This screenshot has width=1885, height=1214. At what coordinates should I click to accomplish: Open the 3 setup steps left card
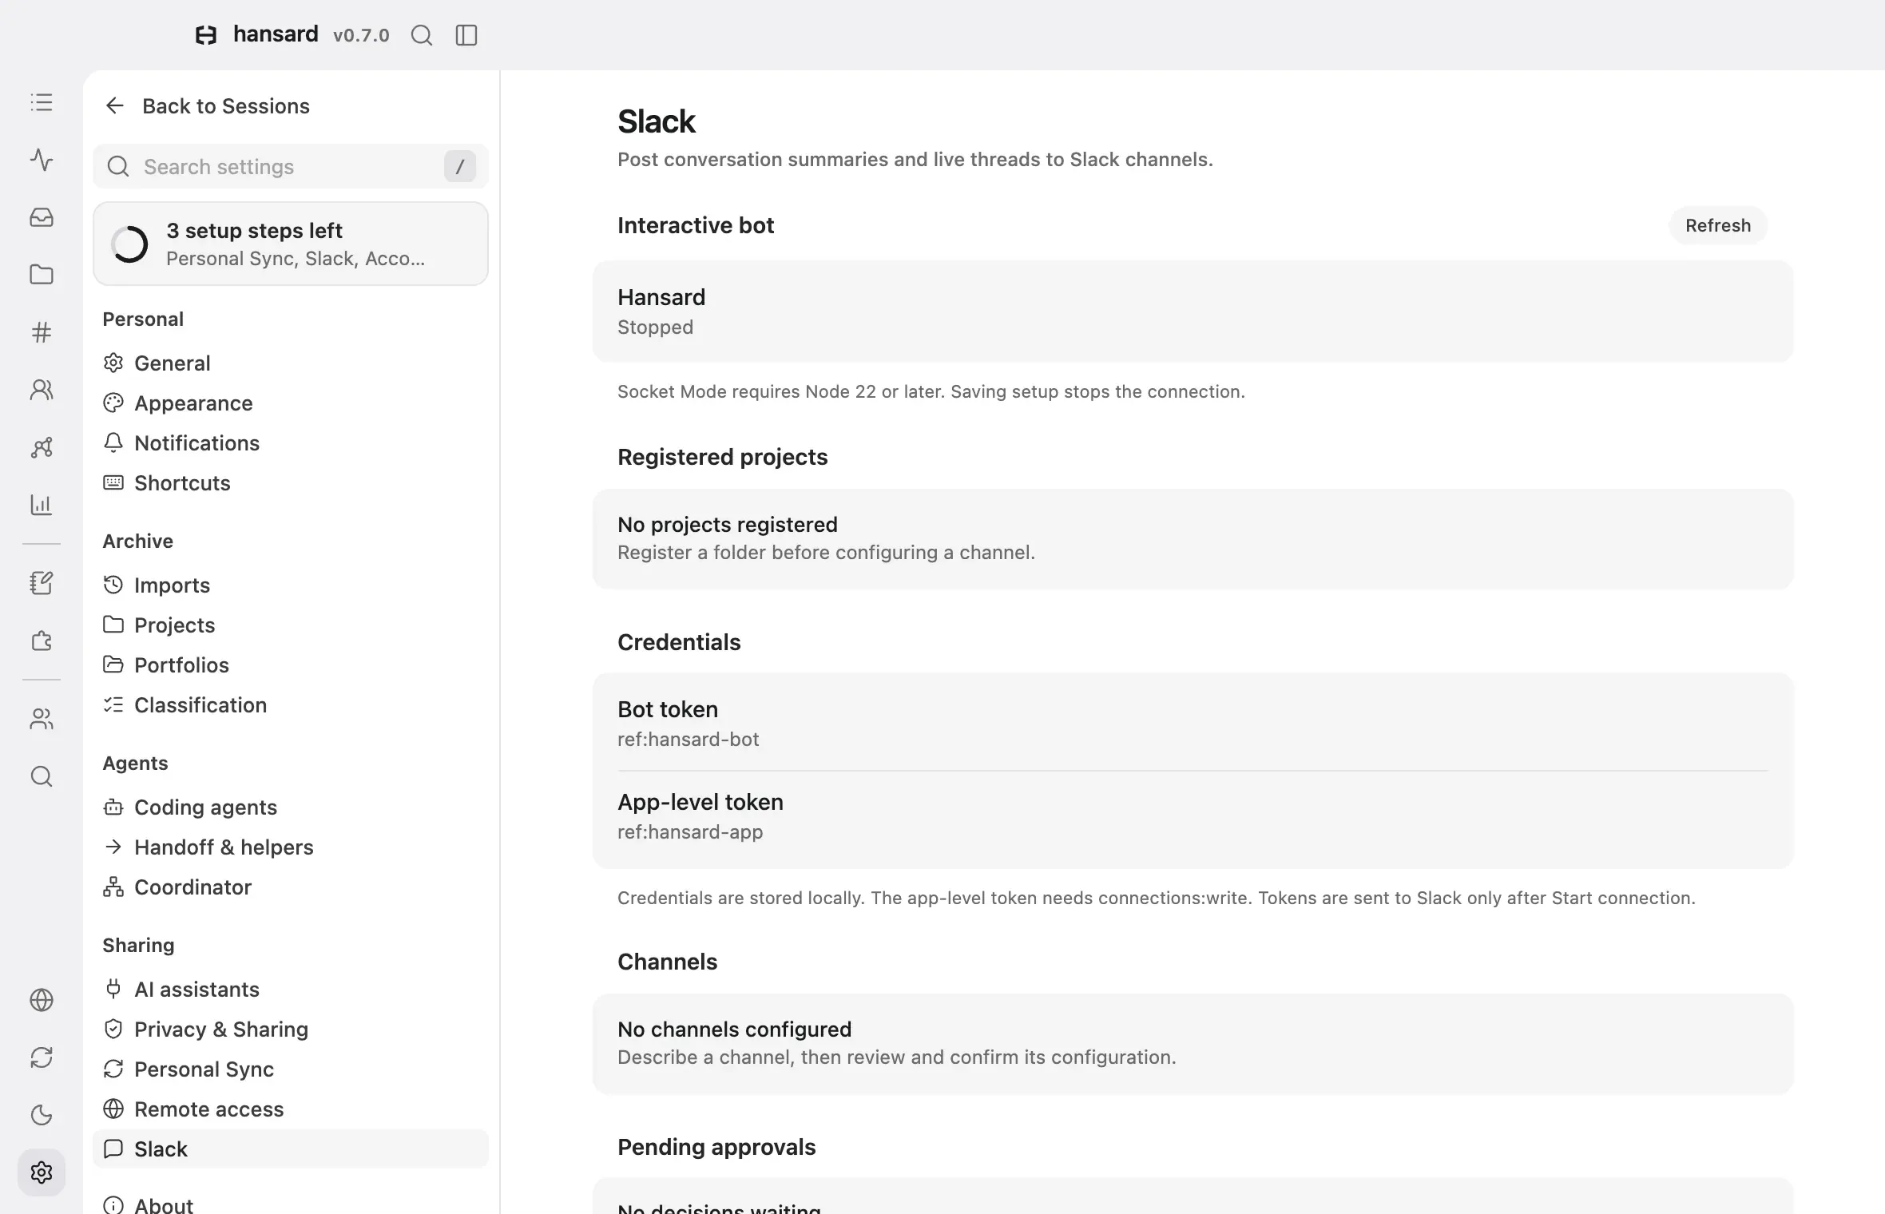pos(291,244)
